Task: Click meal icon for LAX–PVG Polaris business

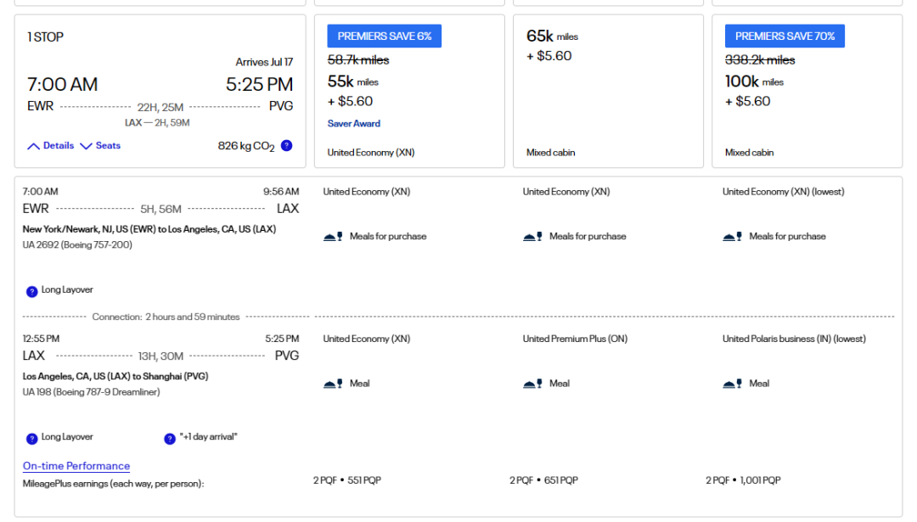Action: coord(732,384)
